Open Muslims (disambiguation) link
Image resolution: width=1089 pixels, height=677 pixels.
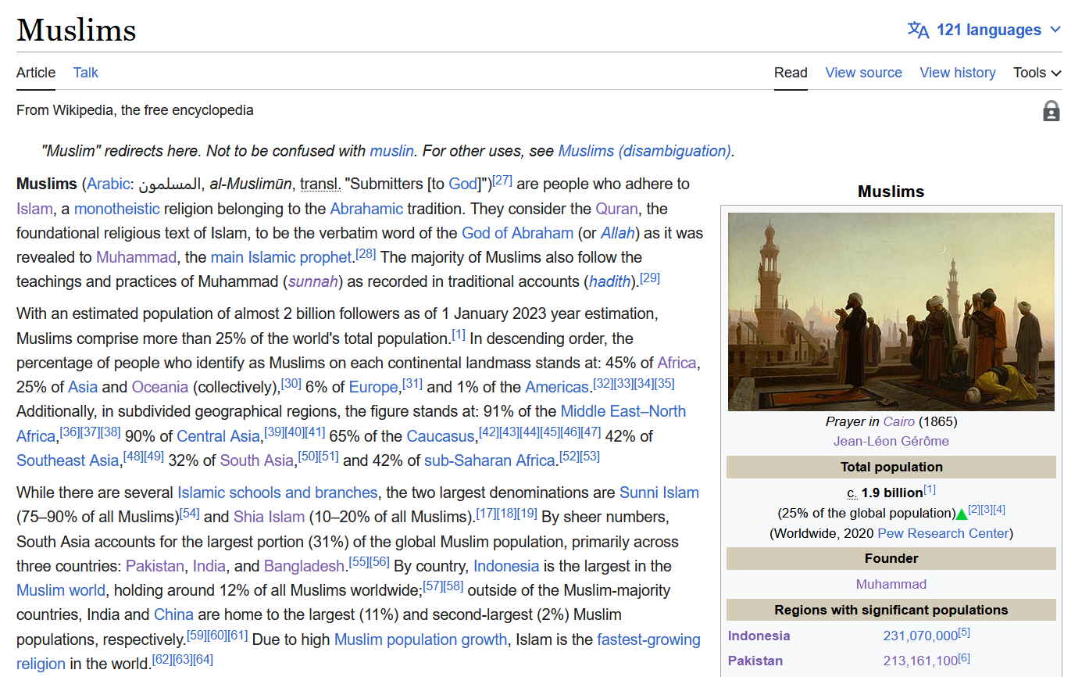645,151
